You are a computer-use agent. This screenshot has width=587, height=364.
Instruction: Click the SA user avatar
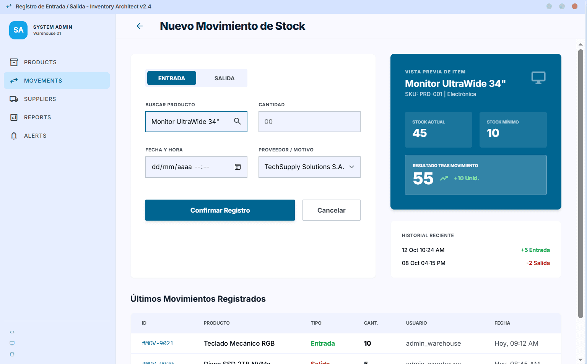18,30
